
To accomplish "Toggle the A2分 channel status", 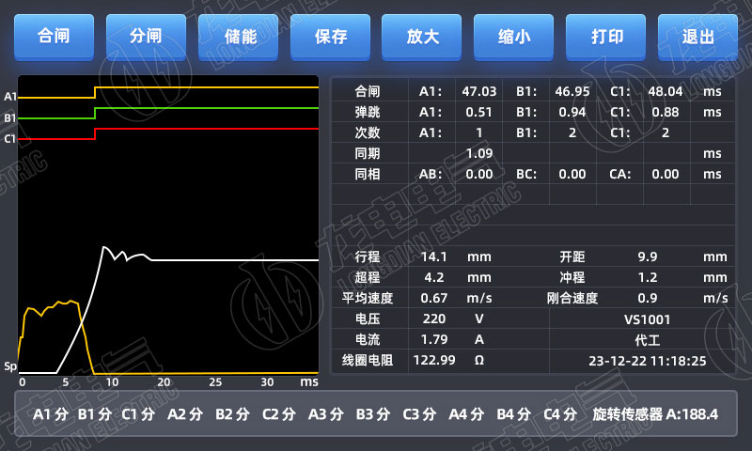I will pyautogui.click(x=185, y=413).
